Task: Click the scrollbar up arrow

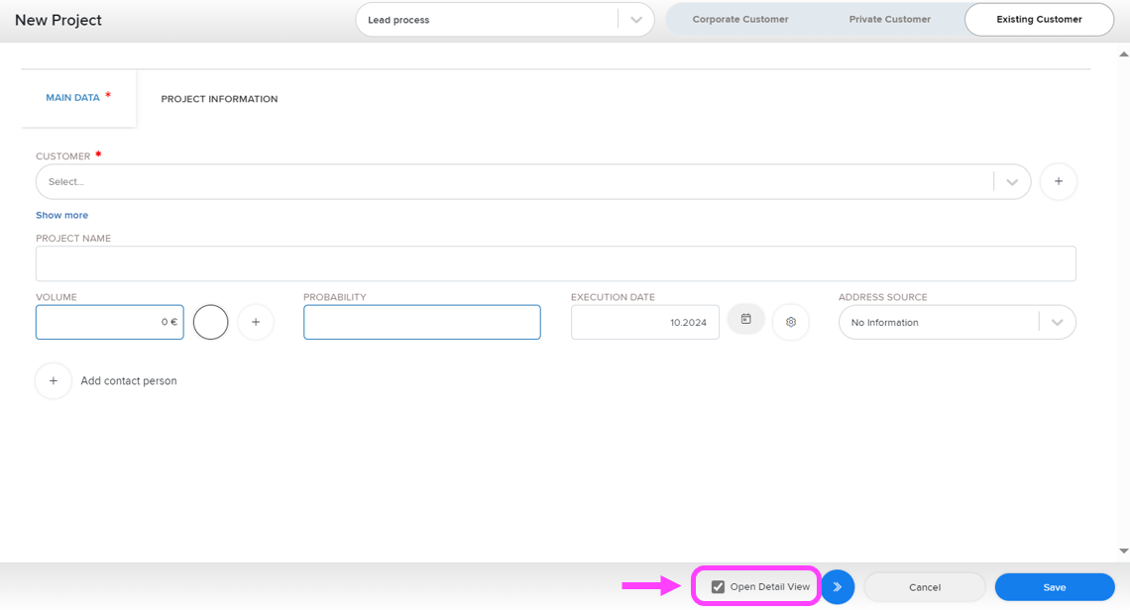Action: point(1123,54)
